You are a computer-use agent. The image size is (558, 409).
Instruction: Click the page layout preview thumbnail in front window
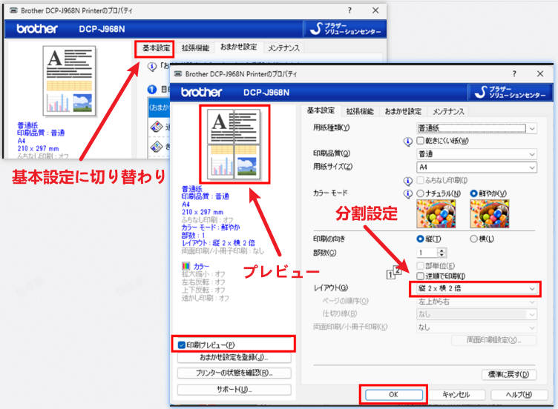[x=234, y=144]
